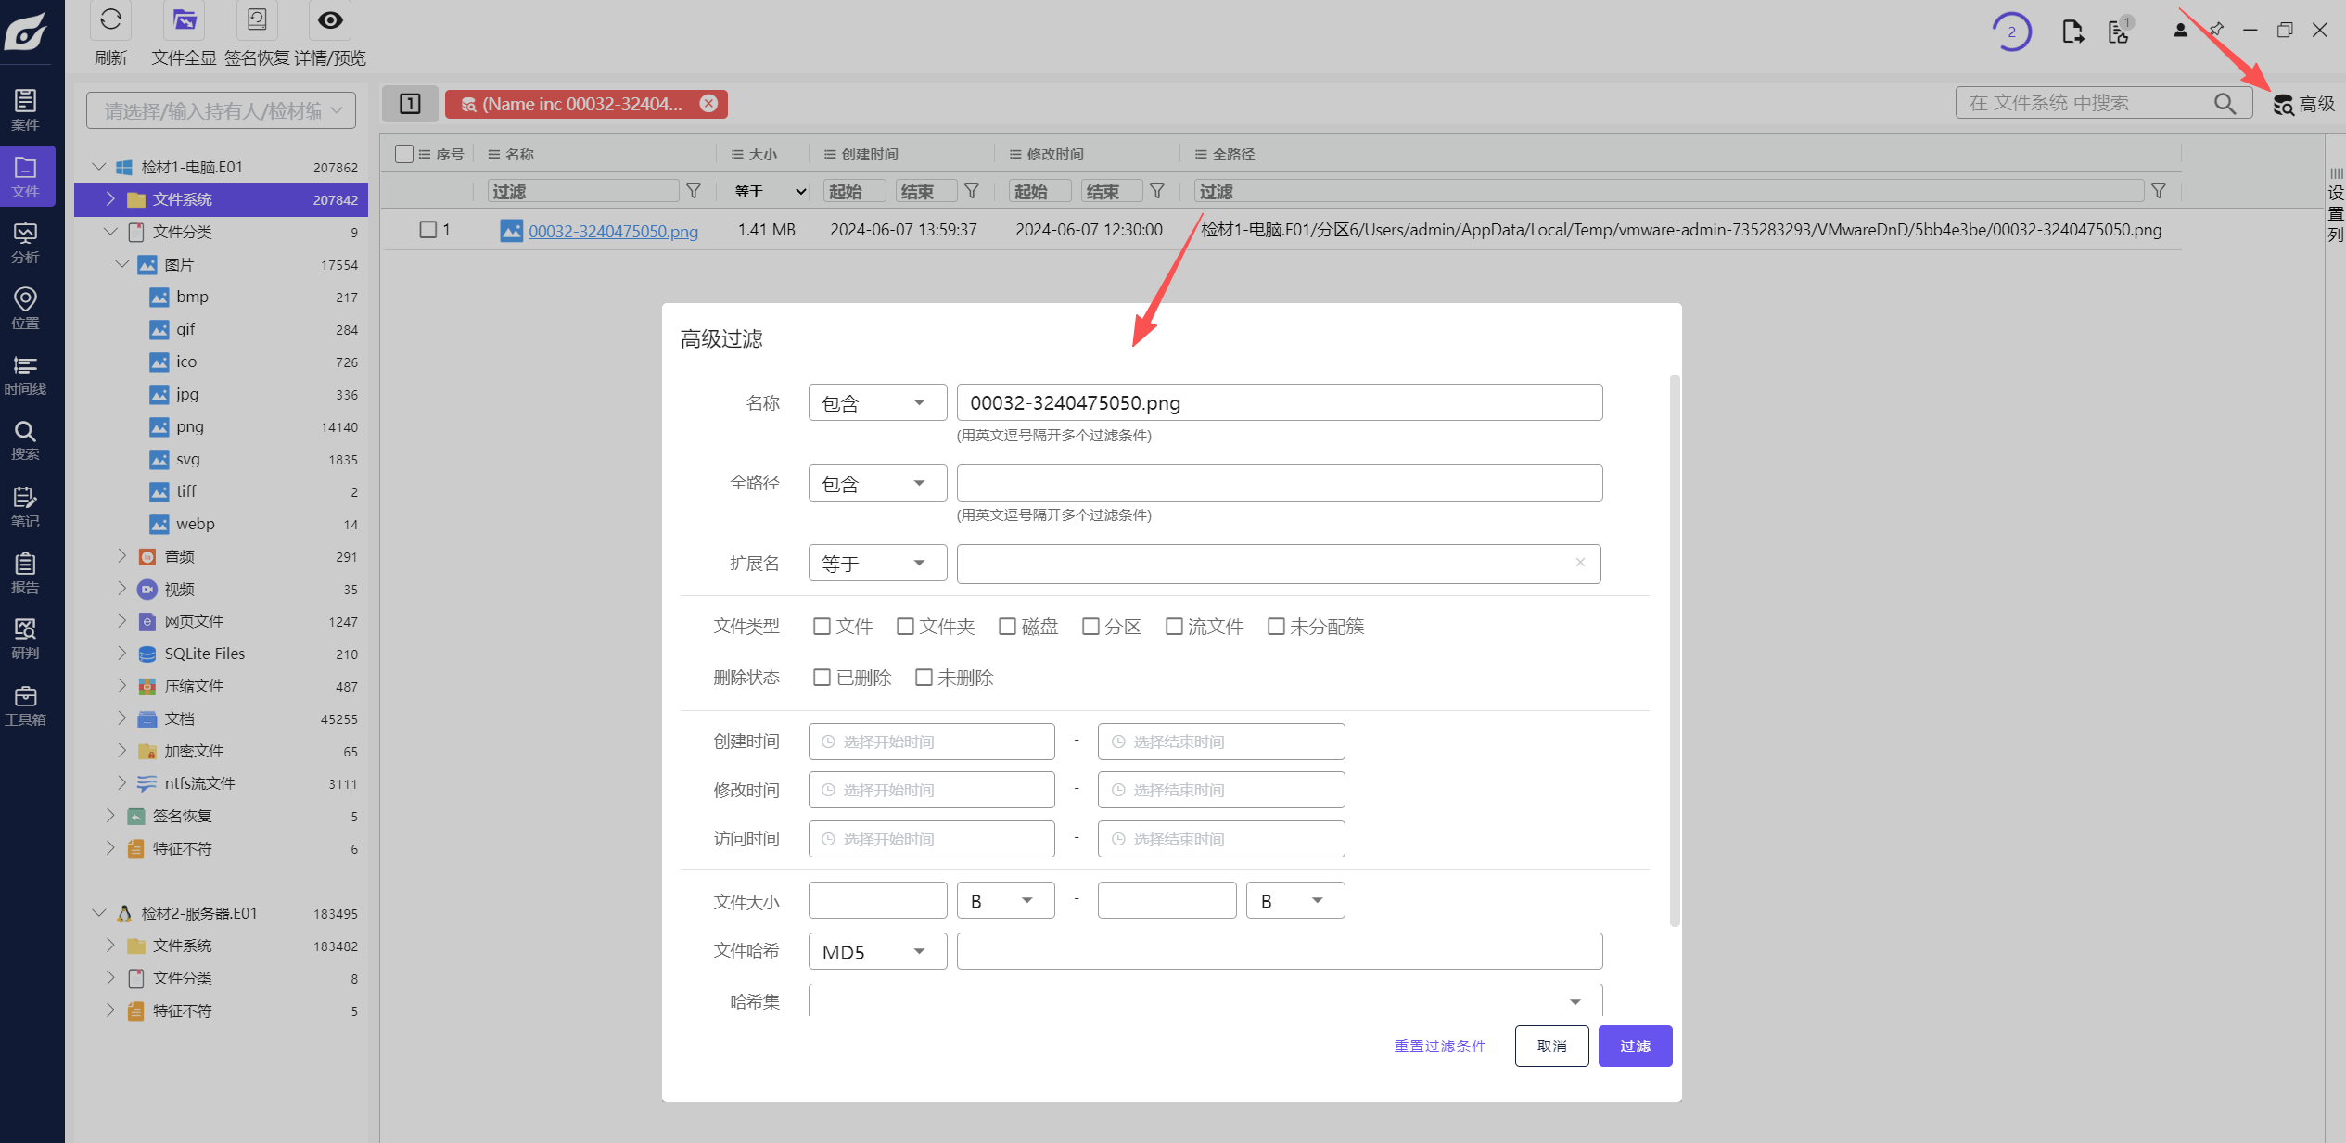Click the 刷新 refresh icon
2346x1143 pixels.
pyautogui.click(x=110, y=19)
